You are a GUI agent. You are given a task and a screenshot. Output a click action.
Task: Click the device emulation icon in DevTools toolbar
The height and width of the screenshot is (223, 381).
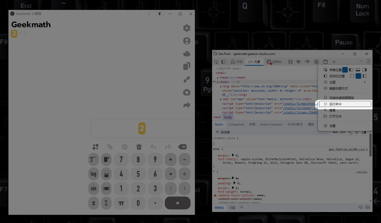(x=223, y=62)
